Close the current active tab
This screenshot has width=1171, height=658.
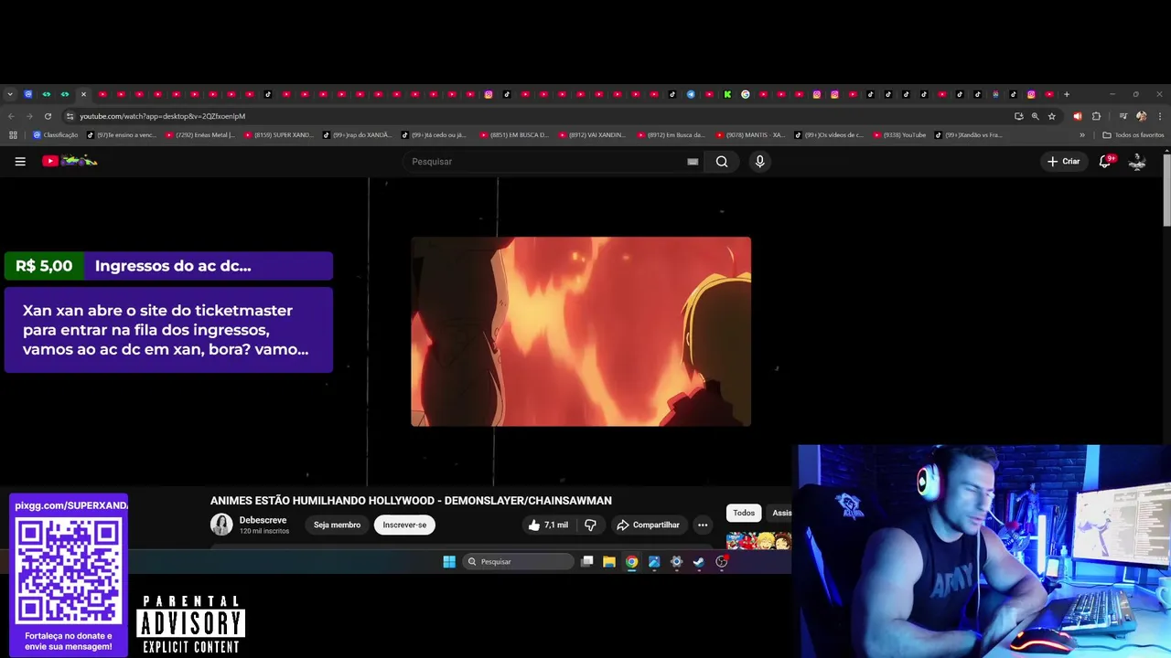(x=83, y=94)
